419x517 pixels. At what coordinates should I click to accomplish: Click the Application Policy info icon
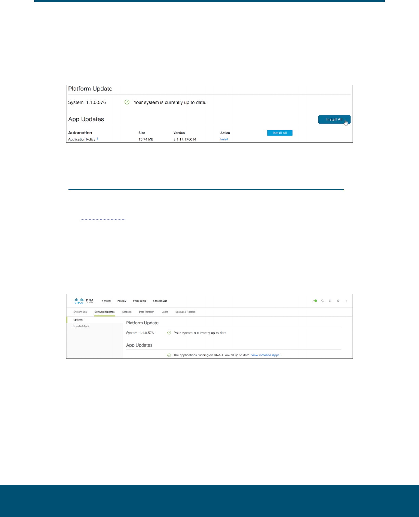(x=98, y=139)
